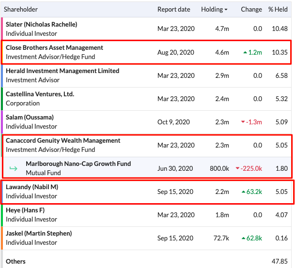Select the Oct 9, 2020 report date

tap(173, 122)
